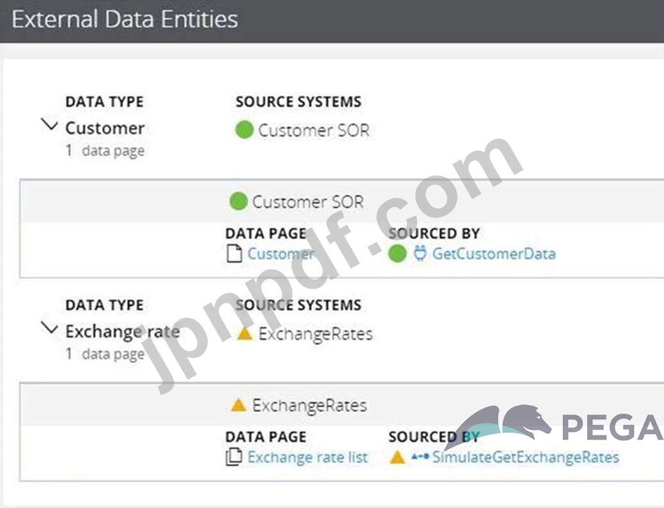Screen dimensions: 664x508
Task: Click the page icon beside Customer link
Action: [x=235, y=254]
